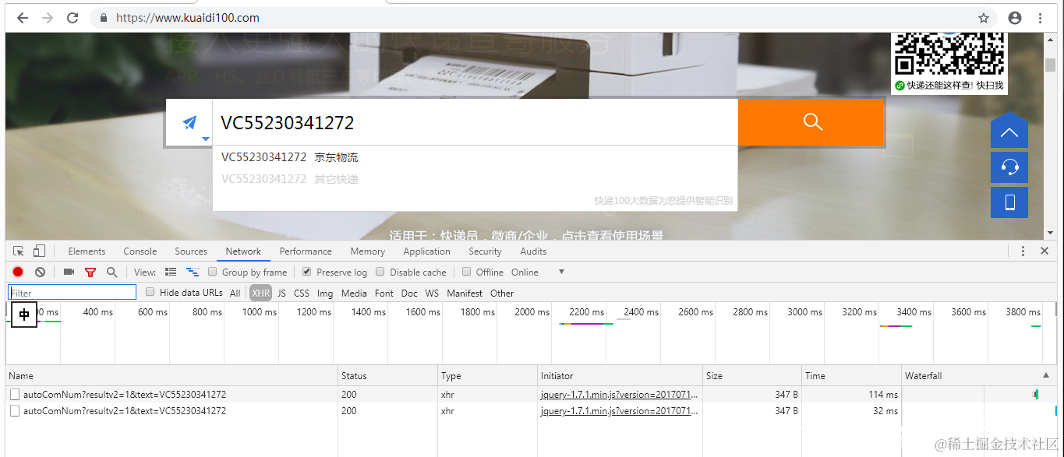The image size is (1064, 457).
Task: Switch to Elements tab
Action: pyautogui.click(x=87, y=251)
